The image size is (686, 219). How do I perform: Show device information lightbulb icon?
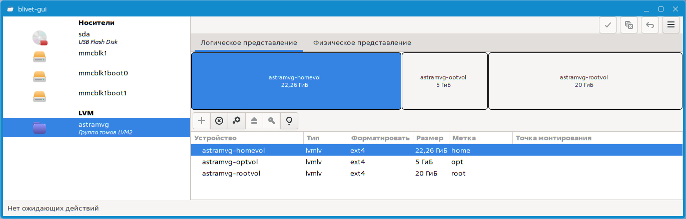point(289,120)
